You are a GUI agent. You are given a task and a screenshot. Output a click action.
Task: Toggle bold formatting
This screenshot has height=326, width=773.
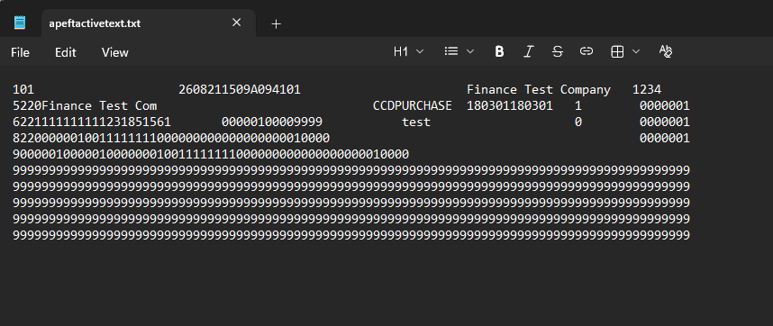(499, 51)
